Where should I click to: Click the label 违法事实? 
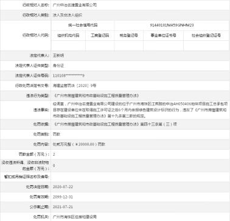pyautogui.click(x=41, y=110)
